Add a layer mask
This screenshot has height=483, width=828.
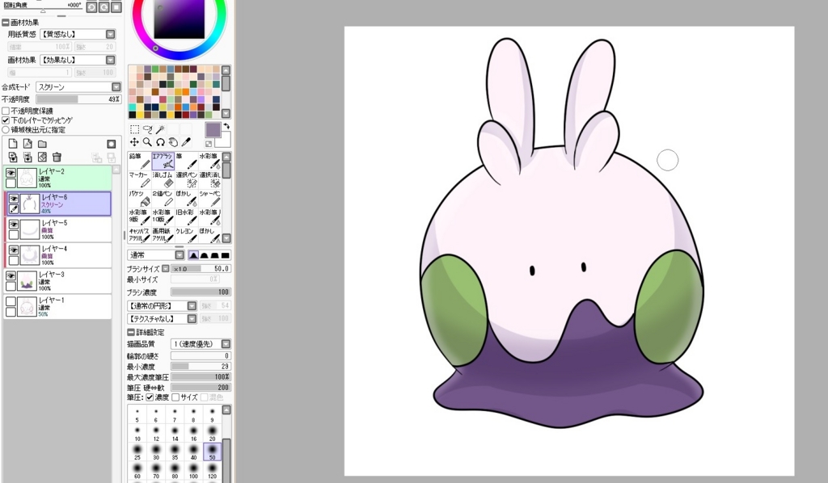pyautogui.click(x=112, y=144)
